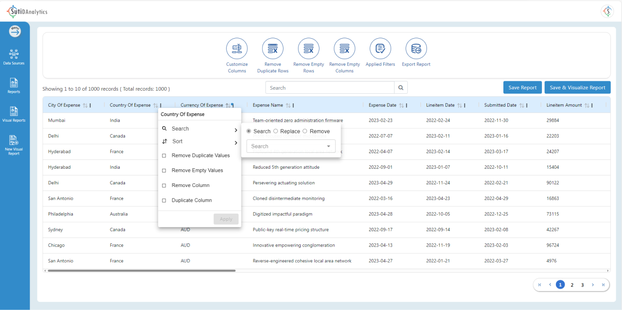Click the Customize Columns icon

[237, 49]
